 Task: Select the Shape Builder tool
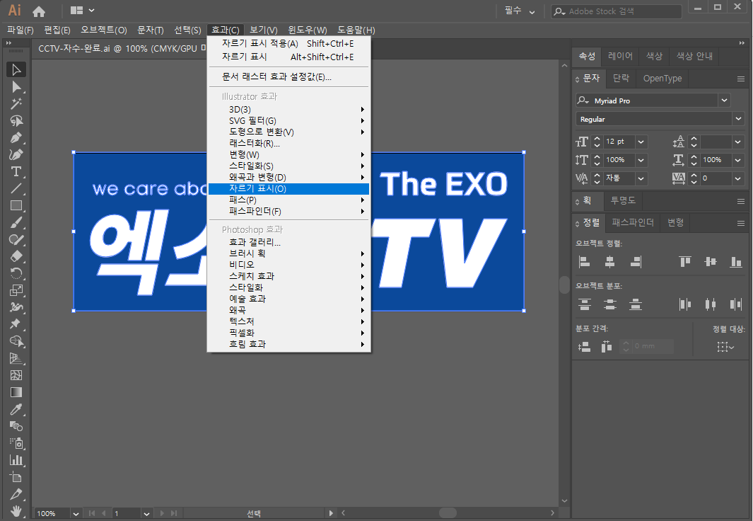click(16, 341)
